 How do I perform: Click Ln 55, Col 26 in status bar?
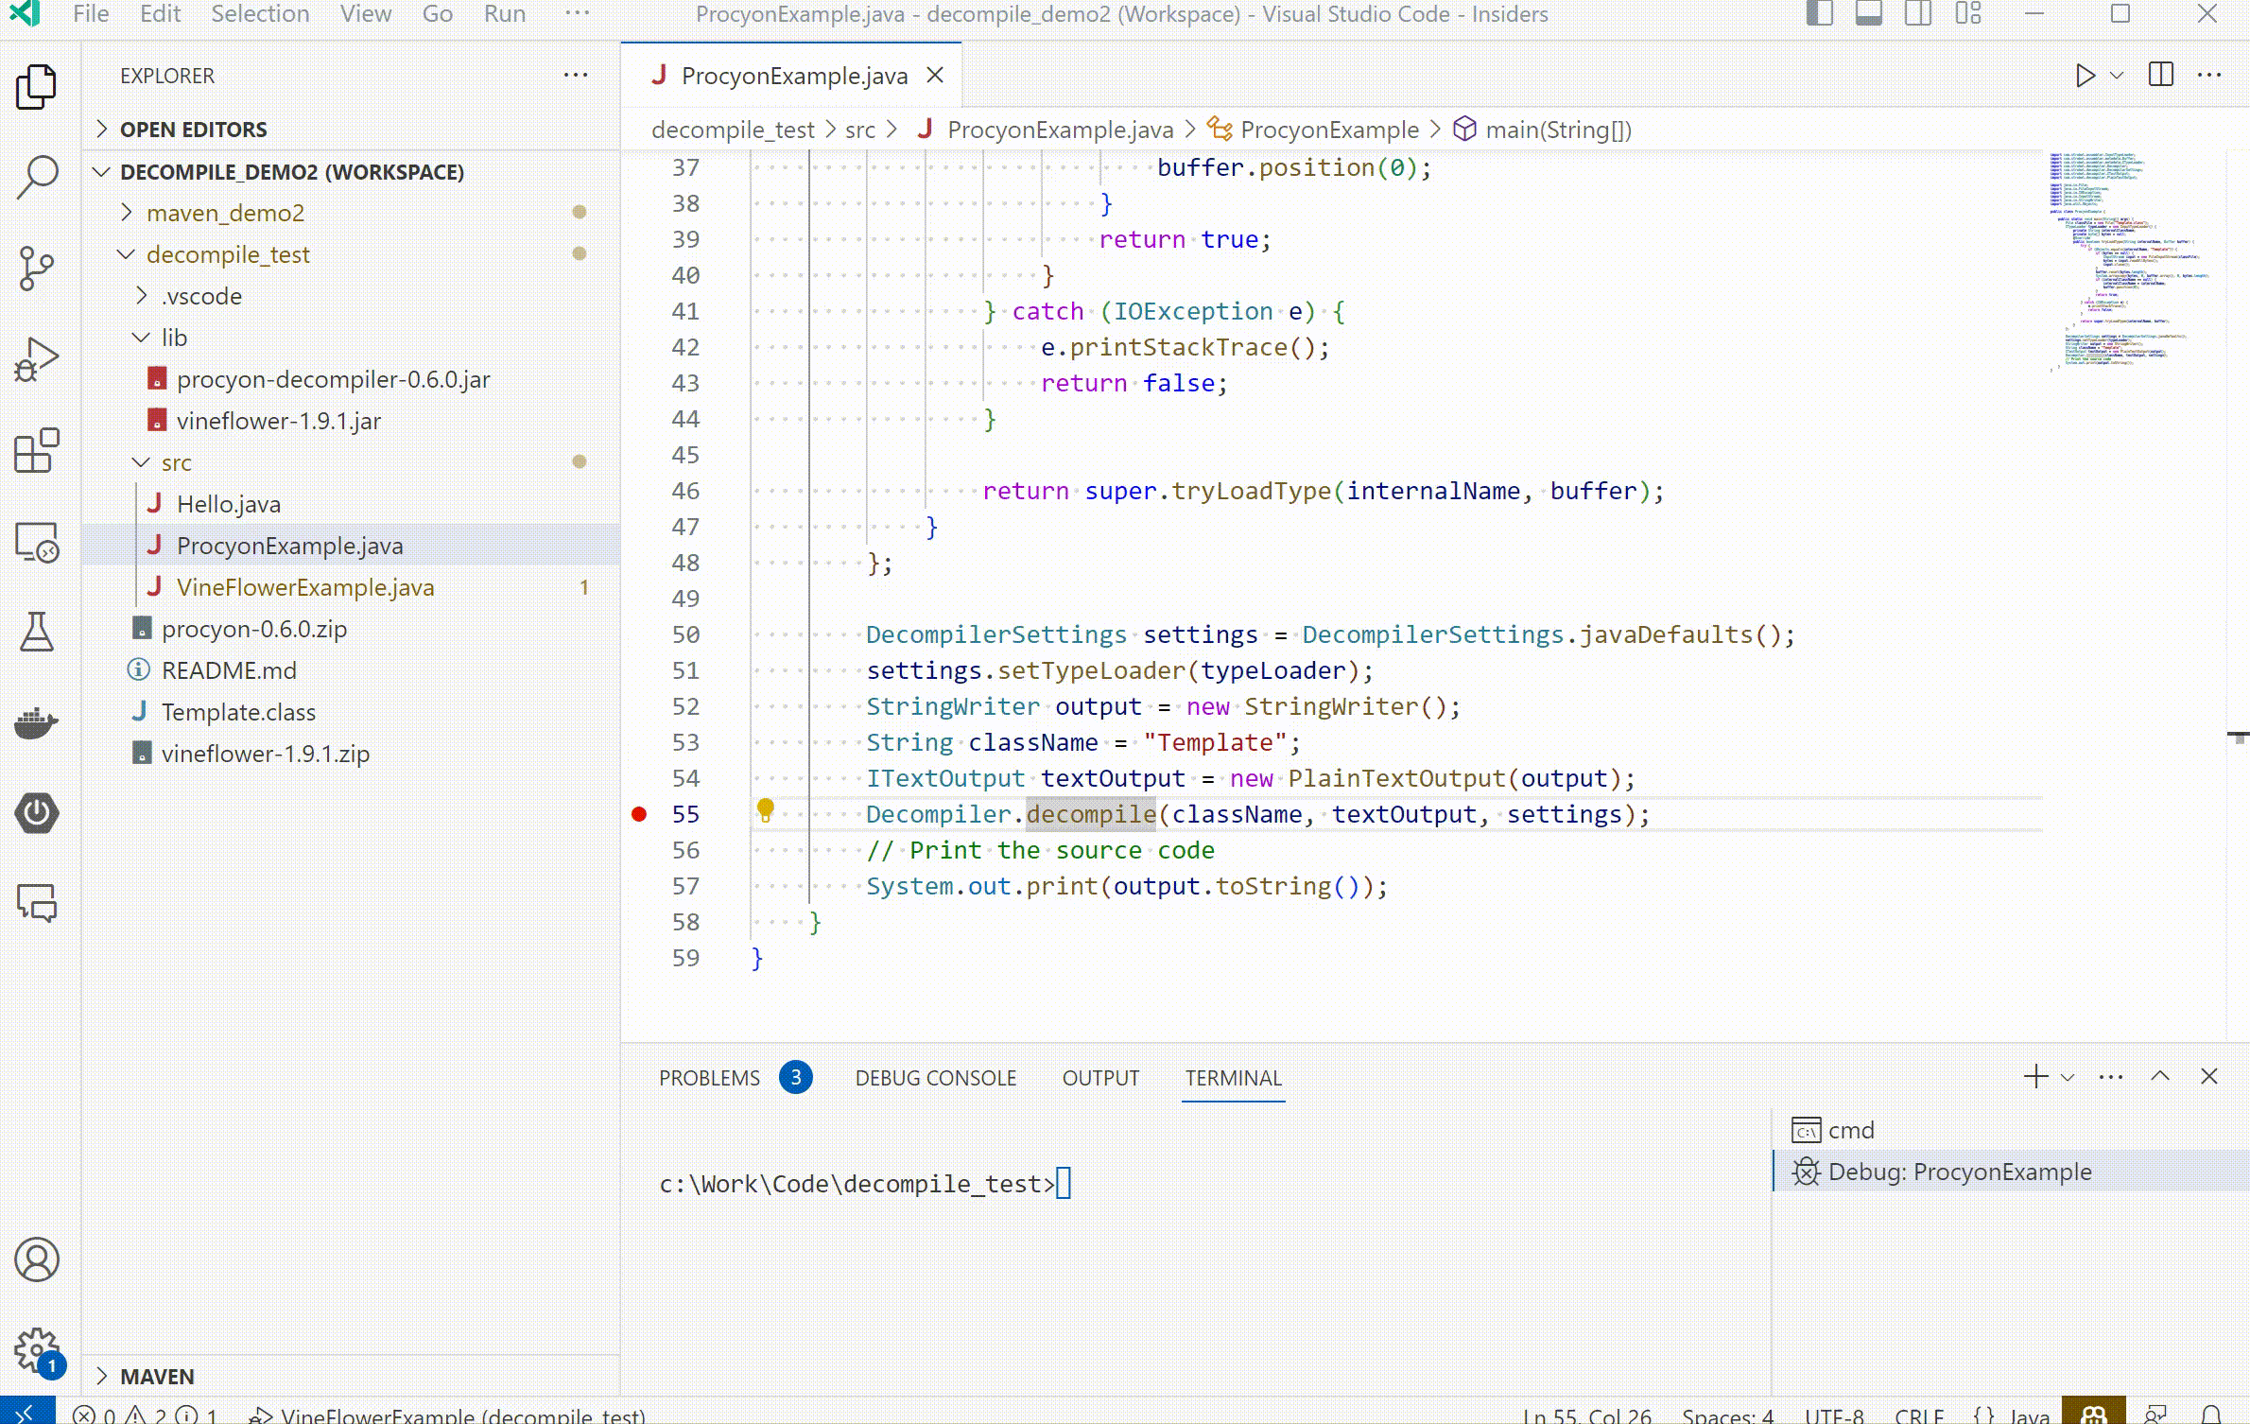[x=1586, y=1415]
